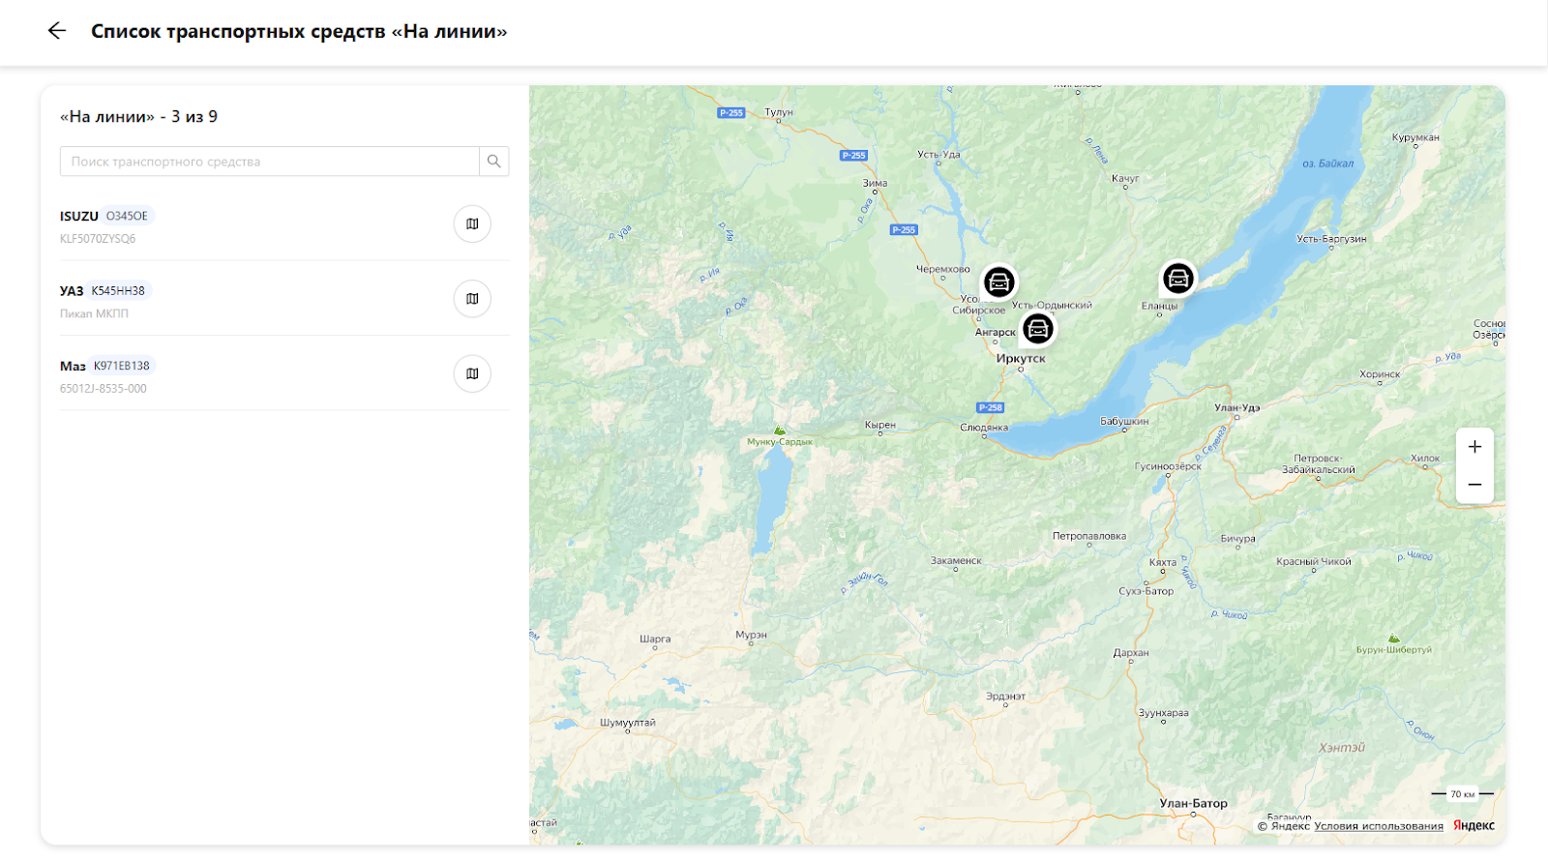Image resolution: width=1548 pixels, height=861 pixels.
Task: Select the Маз vehicle entry
Action: pos(73,366)
